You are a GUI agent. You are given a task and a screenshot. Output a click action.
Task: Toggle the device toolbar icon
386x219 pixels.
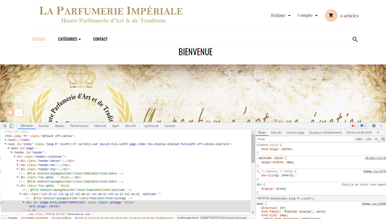11,126
